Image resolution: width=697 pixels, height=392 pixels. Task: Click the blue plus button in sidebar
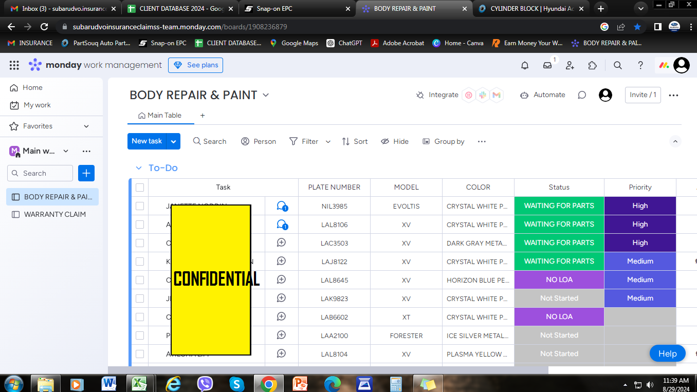86,173
